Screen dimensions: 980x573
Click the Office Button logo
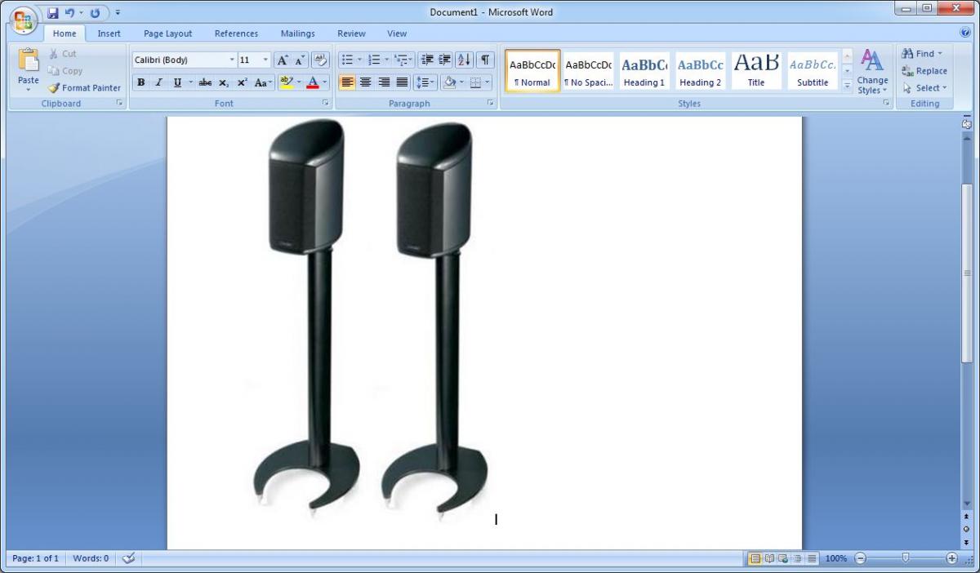pyautogui.click(x=24, y=20)
